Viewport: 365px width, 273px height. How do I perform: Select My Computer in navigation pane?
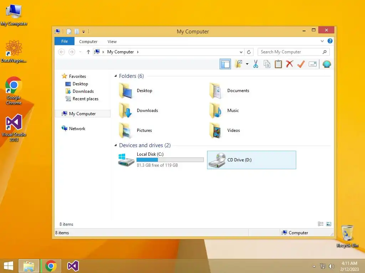click(x=82, y=113)
